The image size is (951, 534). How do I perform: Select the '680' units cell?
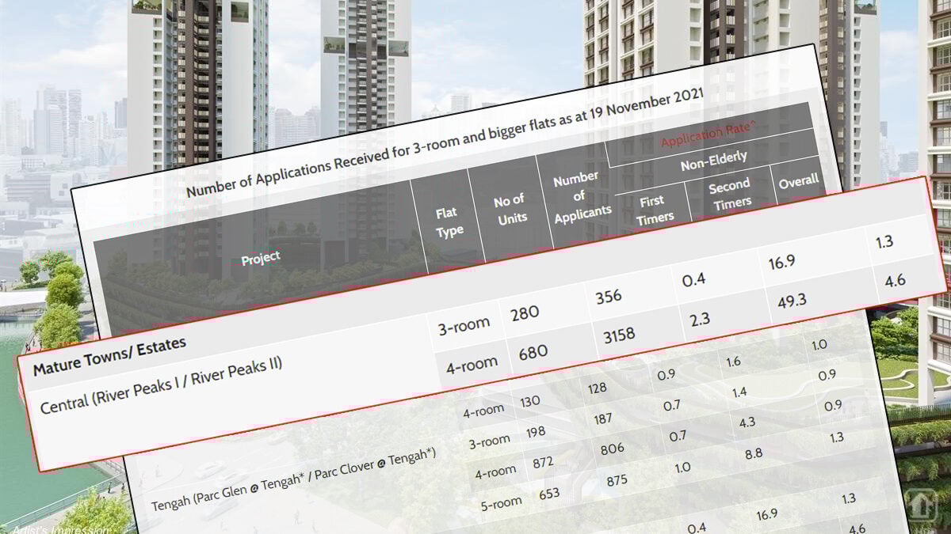click(533, 351)
